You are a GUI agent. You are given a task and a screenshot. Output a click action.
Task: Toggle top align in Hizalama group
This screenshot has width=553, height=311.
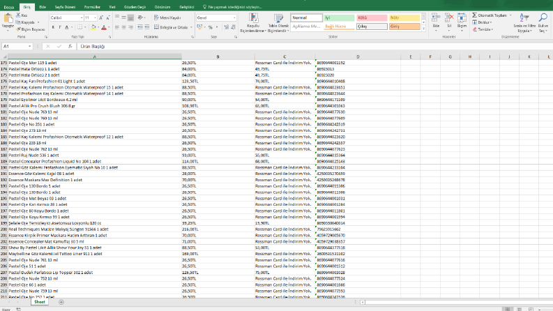click(x=117, y=17)
